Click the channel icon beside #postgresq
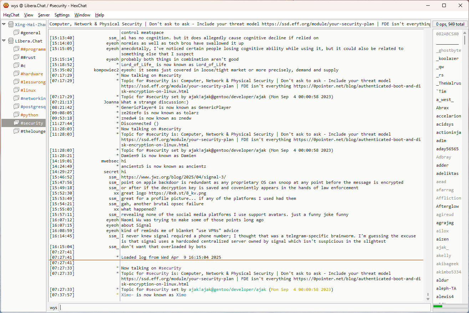This screenshot has height=313, width=469. point(16,106)
